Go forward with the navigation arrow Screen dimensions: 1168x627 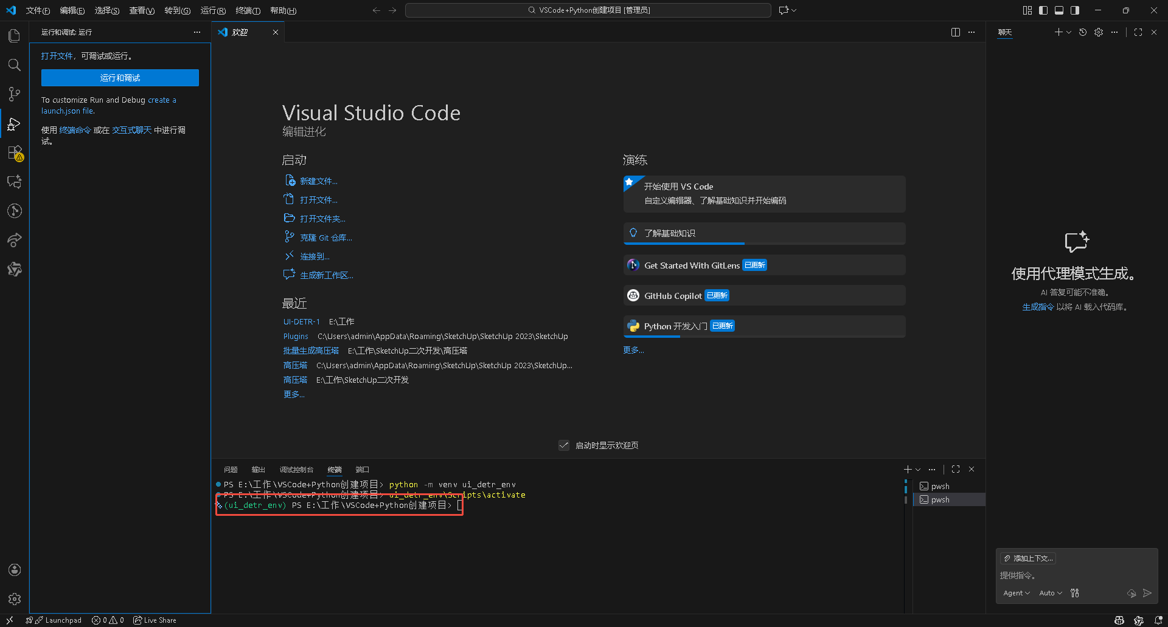392,10
